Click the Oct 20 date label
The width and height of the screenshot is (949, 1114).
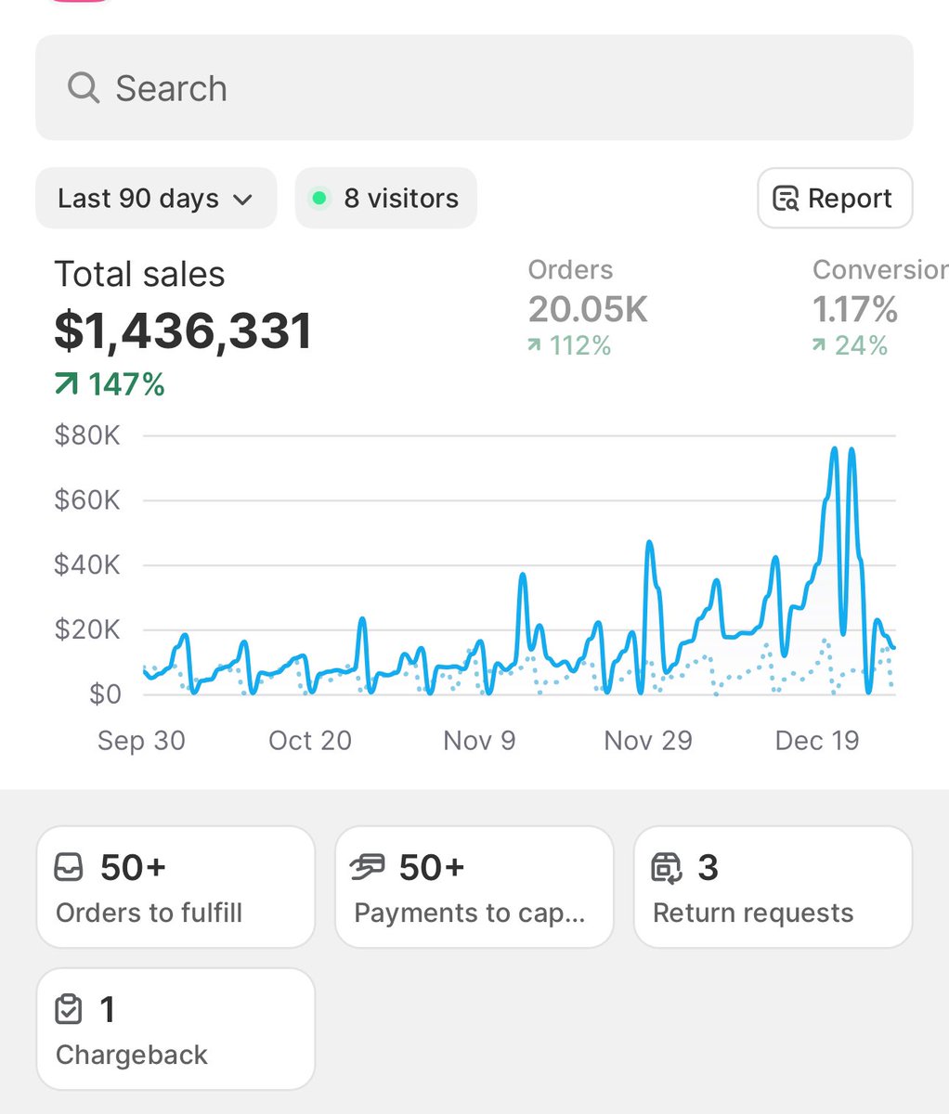(310, 741)
